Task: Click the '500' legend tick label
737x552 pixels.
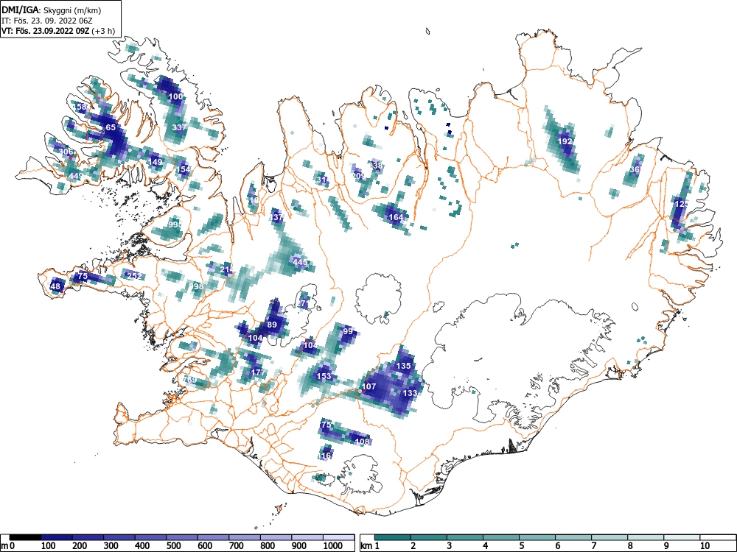Action: point(174,546)
